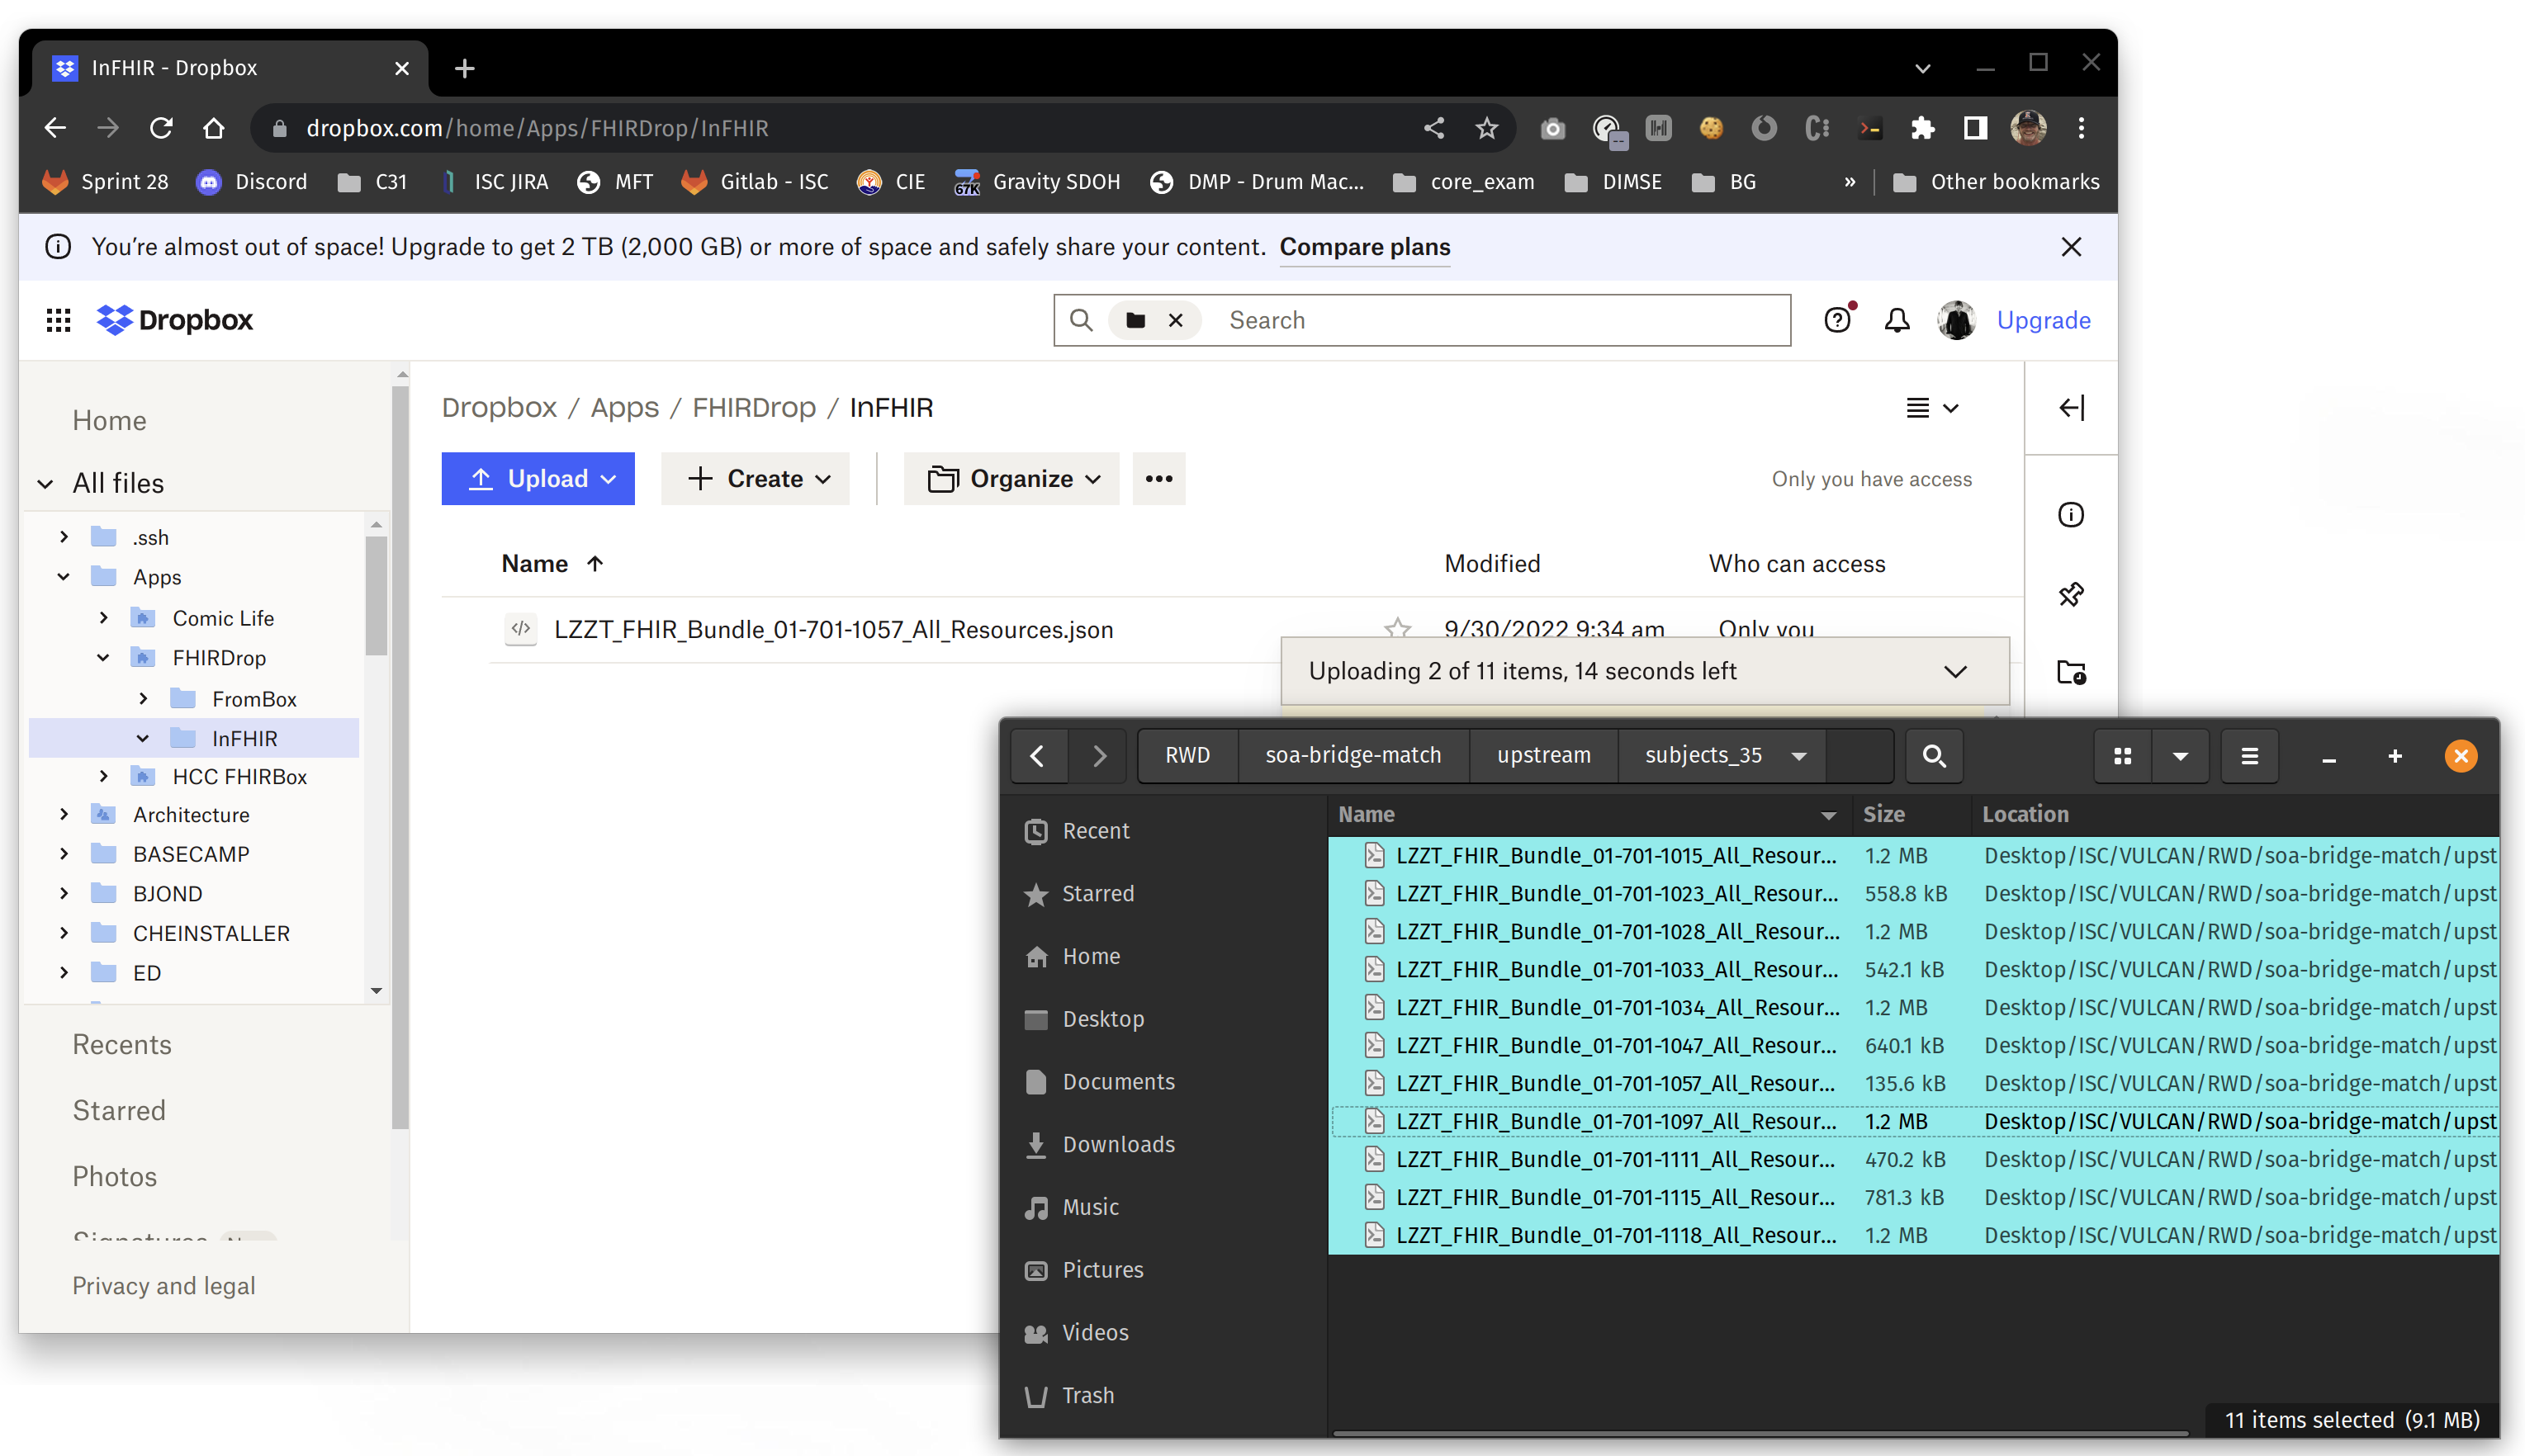
Task: Click the notifications bell icon
Action: click(1897, 320)
